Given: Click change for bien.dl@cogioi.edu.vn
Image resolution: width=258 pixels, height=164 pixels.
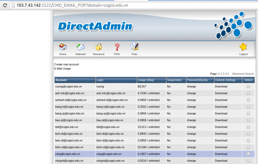Looking at the screenshot, I should 191,140.
